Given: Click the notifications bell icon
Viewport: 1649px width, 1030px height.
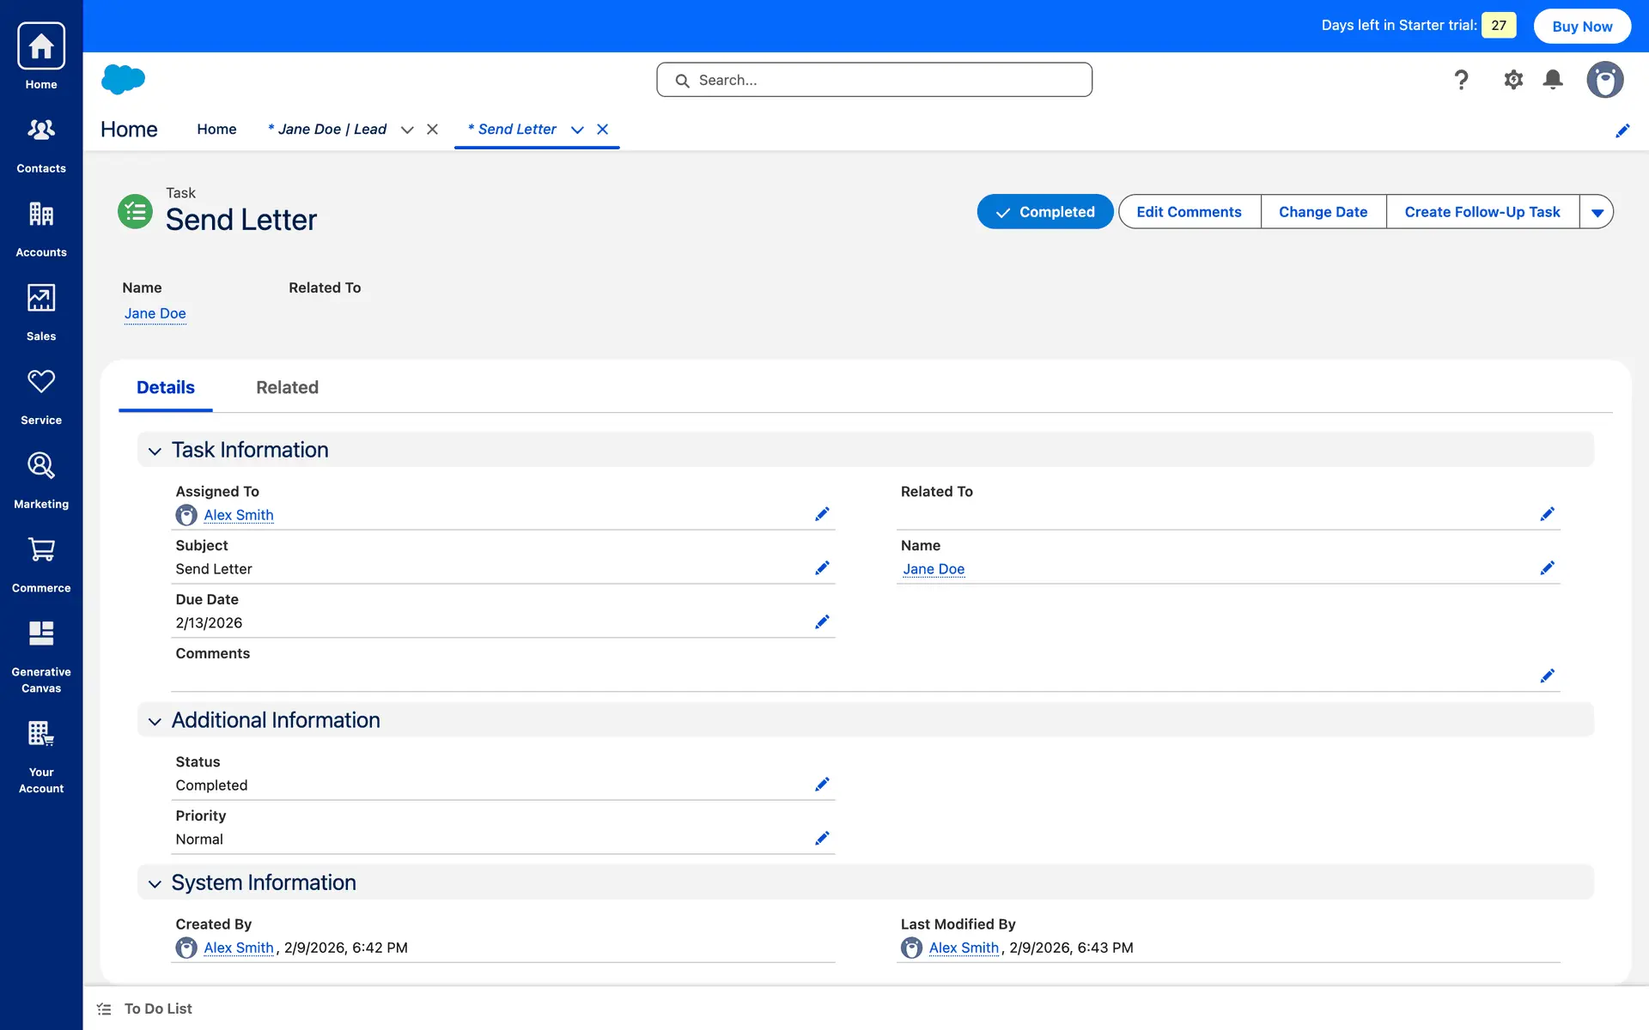Looking at the screenshot, I should click(1553, 80).
